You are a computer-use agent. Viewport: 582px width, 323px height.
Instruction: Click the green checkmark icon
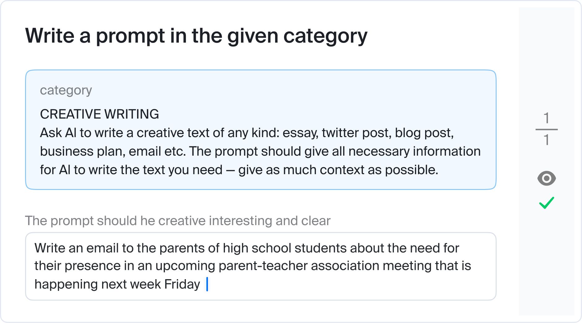pyautogui.click(x=546, y=203)
